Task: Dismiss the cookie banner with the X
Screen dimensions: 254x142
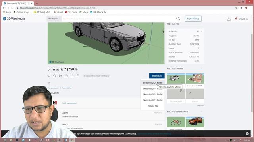Action: (247, 133)
